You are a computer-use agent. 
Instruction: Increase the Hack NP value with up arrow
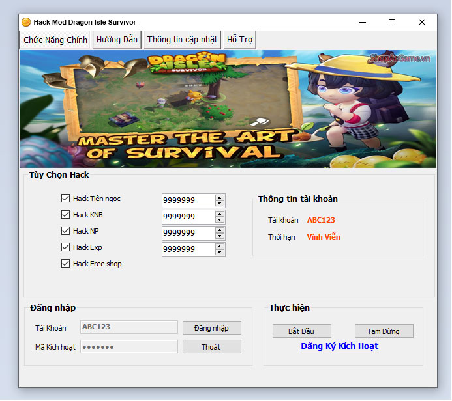[x=220, y=230]
